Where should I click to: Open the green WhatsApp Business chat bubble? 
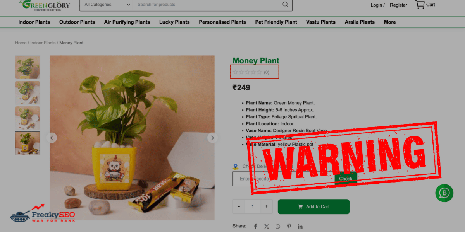pos(444,193)
